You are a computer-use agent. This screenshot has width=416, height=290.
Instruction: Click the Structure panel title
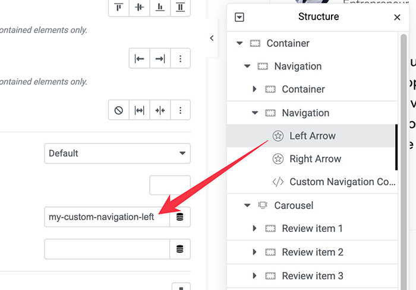tap(319, 17)
